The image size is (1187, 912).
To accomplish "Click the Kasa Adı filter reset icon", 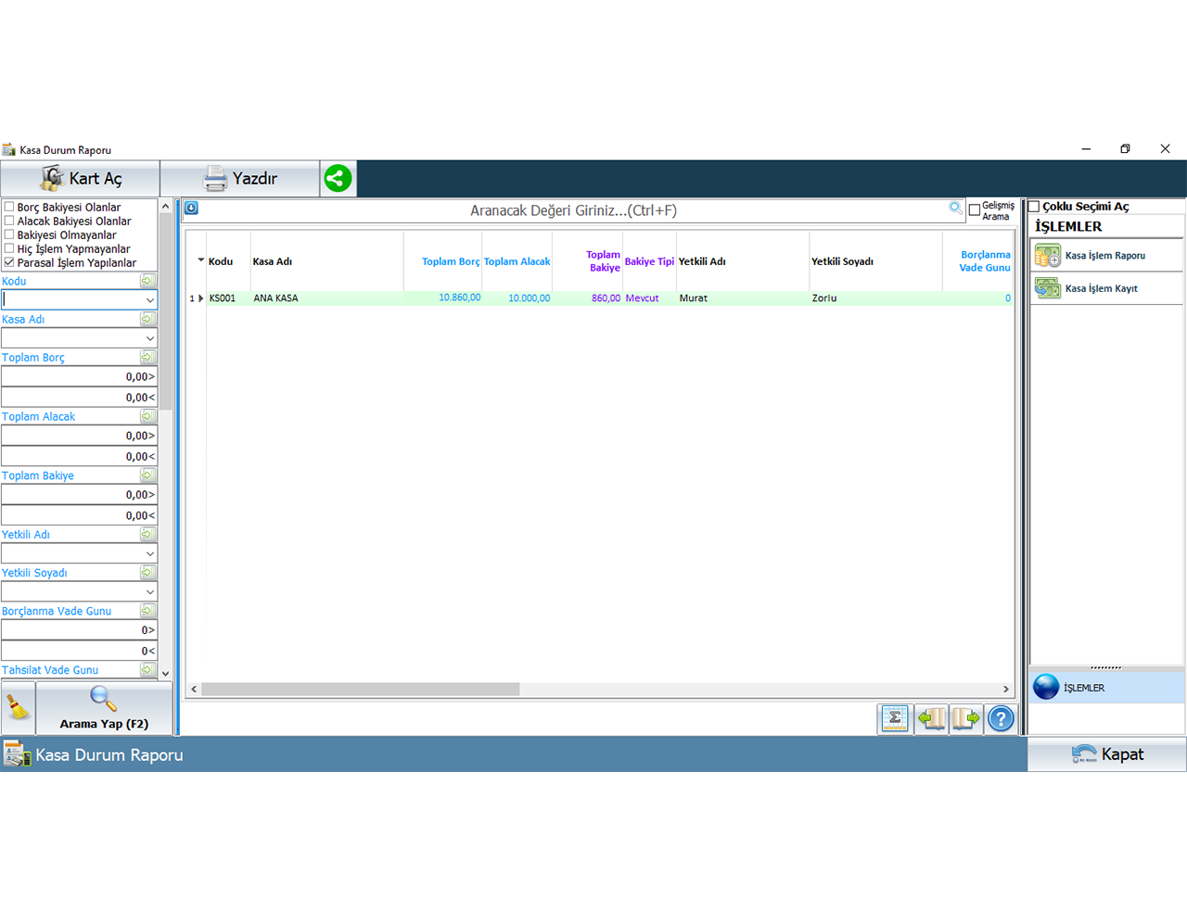I will pos(147,319).
